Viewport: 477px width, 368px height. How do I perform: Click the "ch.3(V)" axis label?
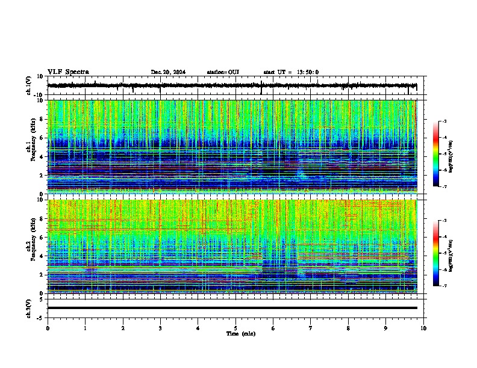(x=29, y=308)
